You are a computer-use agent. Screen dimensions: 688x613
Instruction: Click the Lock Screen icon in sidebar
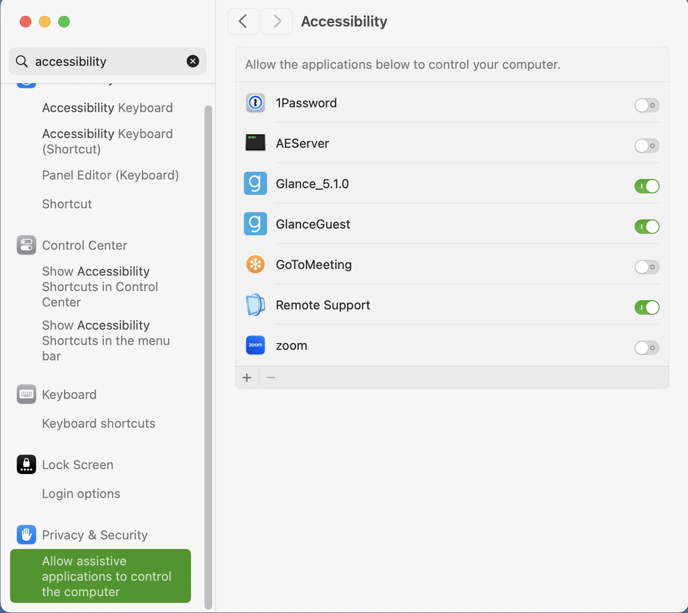[26, 464]
